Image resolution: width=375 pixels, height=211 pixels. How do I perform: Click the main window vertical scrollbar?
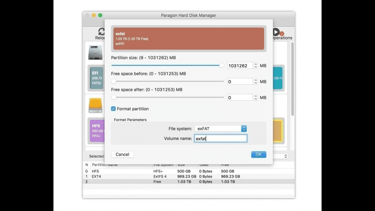pos(293,79)
